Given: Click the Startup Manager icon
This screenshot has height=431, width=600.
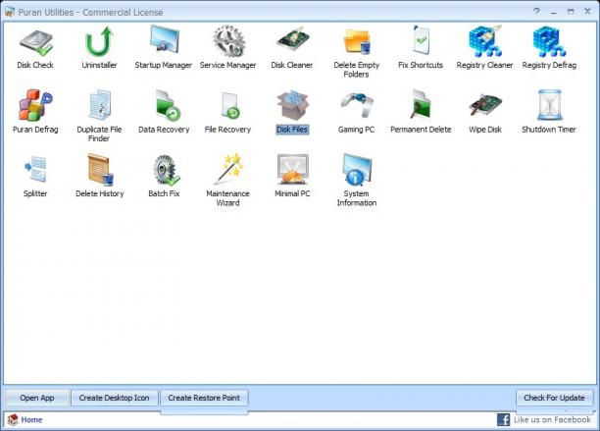Looking at the screenshot, I should tap(164, 39).
